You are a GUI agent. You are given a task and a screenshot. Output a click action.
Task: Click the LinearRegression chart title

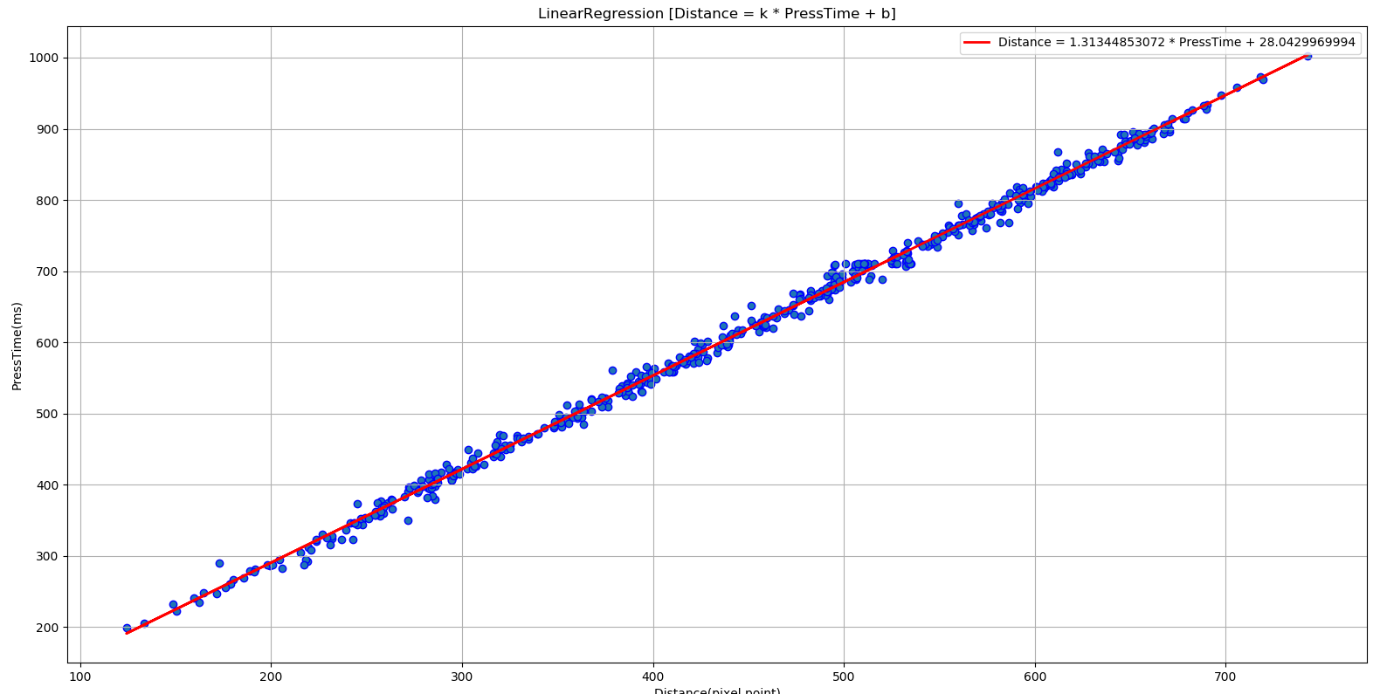(x=716, y=13)
